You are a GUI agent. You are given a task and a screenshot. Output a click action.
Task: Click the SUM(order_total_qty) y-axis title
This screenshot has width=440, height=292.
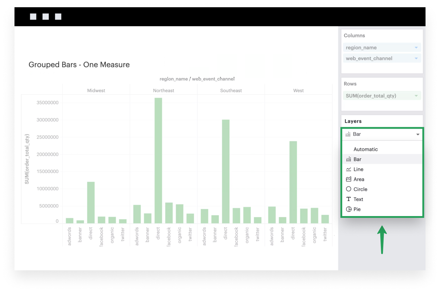(27, 159)
